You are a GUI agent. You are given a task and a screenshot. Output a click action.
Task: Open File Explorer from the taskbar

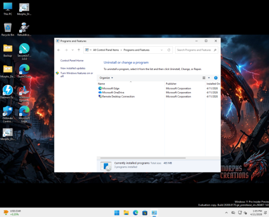[x=126, y=213]
